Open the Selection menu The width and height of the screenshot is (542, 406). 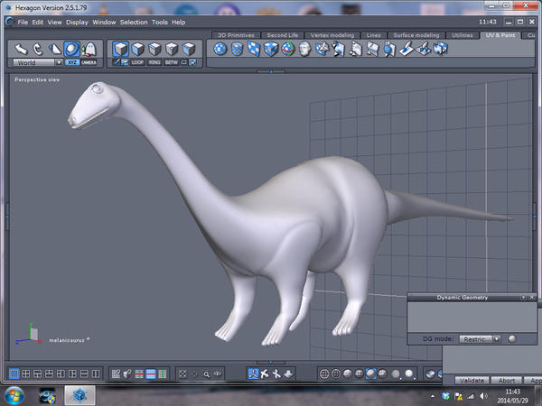click(x=133, y=22)
